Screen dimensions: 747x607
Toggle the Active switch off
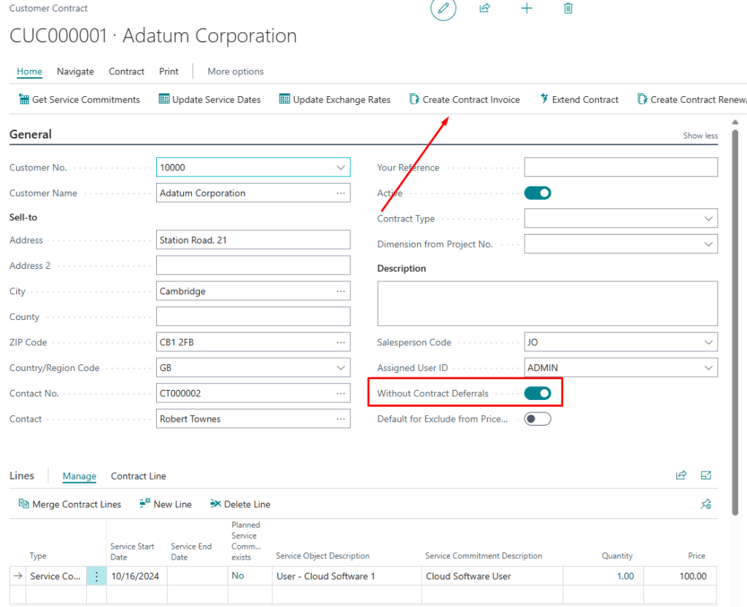(538, 193)
